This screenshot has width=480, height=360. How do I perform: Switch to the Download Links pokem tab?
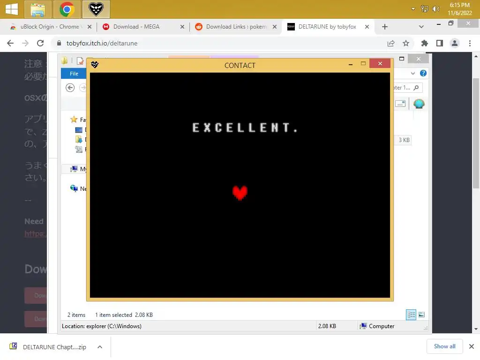[236, 27]
